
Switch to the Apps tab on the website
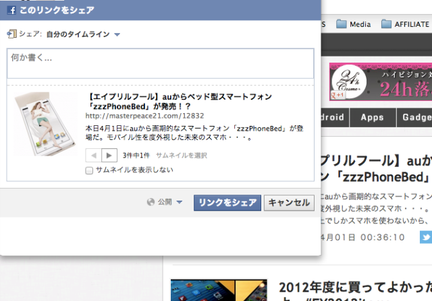click(x=373, y=117)
